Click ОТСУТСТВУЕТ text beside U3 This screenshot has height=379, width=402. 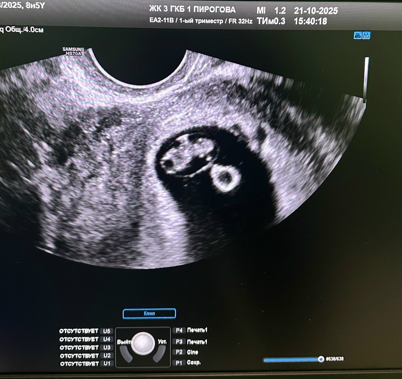[79, 347]
